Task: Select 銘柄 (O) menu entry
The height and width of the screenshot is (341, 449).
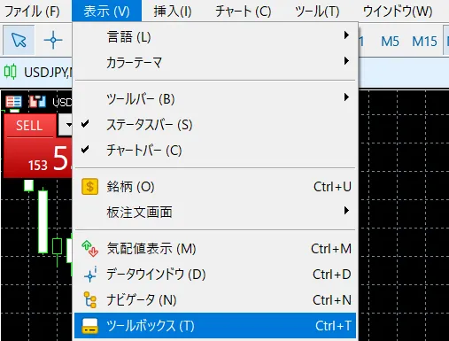Action: point(215,187)
